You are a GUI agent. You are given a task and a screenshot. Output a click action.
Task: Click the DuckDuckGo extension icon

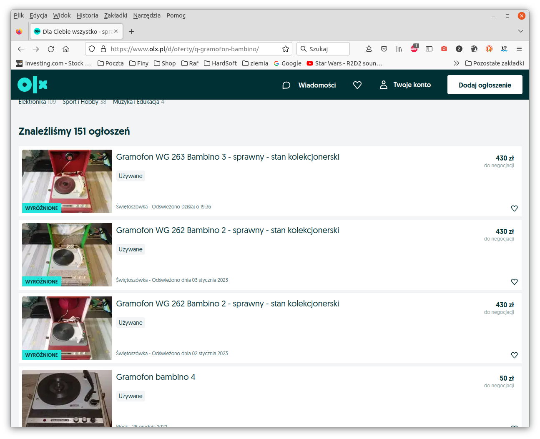tap(489, 49)
